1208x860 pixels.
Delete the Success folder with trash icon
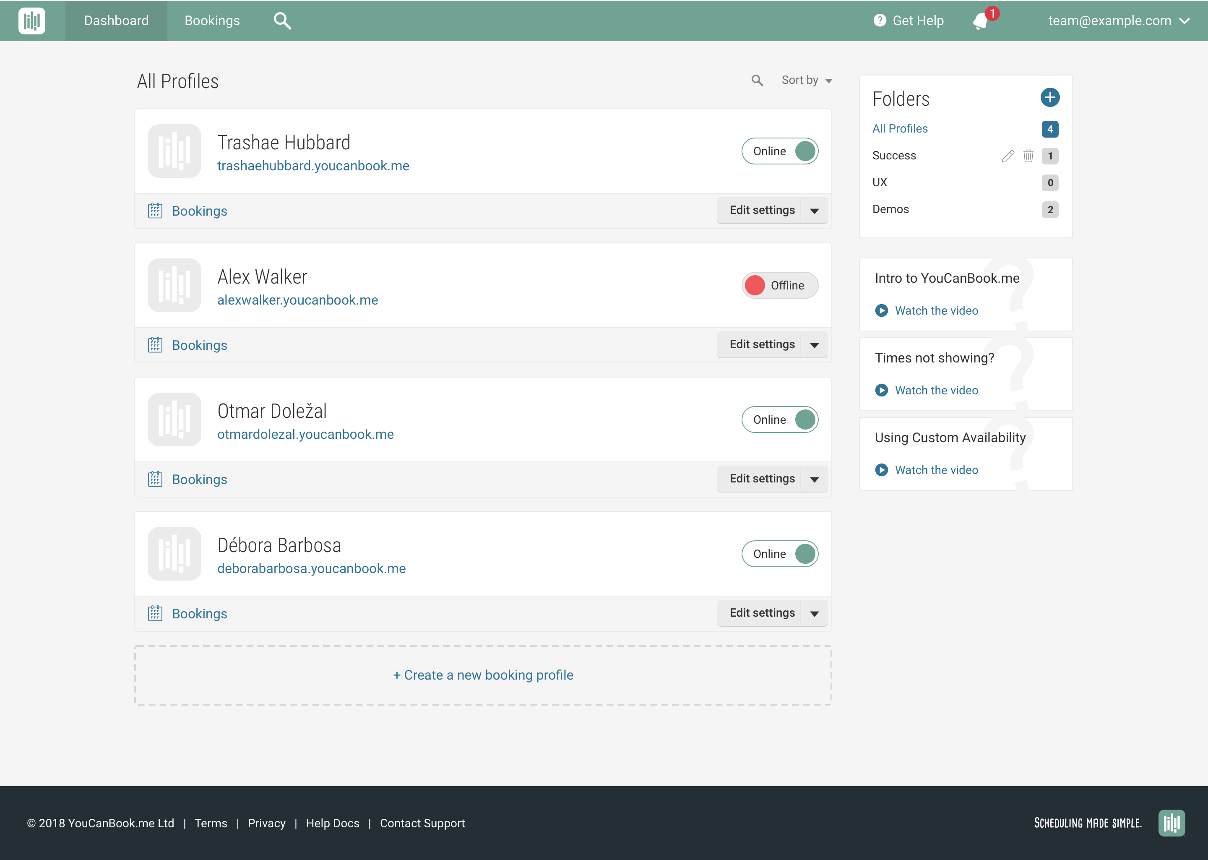[1028, 156]
